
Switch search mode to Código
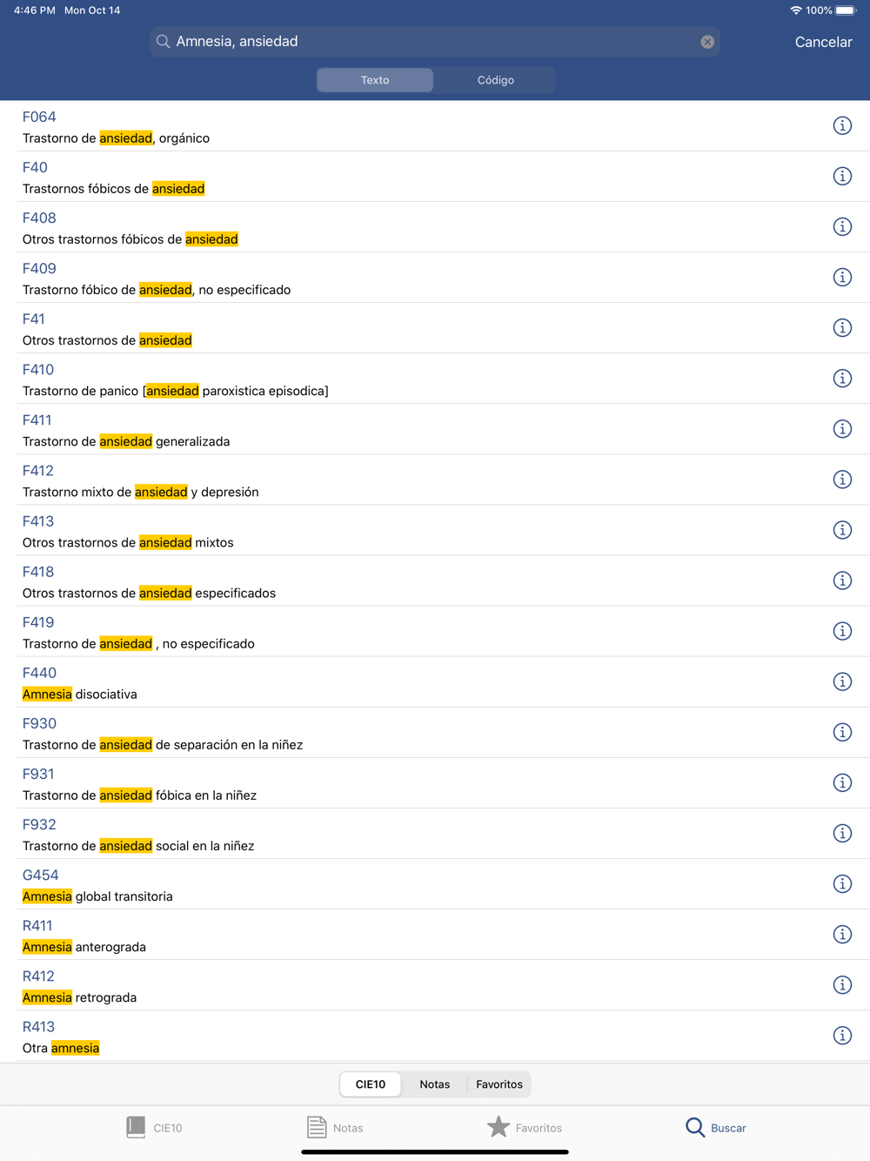(495, 80)
